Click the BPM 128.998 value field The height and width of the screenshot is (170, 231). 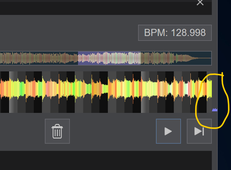pos(175,33)
